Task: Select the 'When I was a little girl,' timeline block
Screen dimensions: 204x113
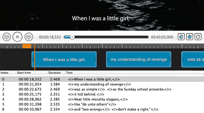Action: pos(64,59)
